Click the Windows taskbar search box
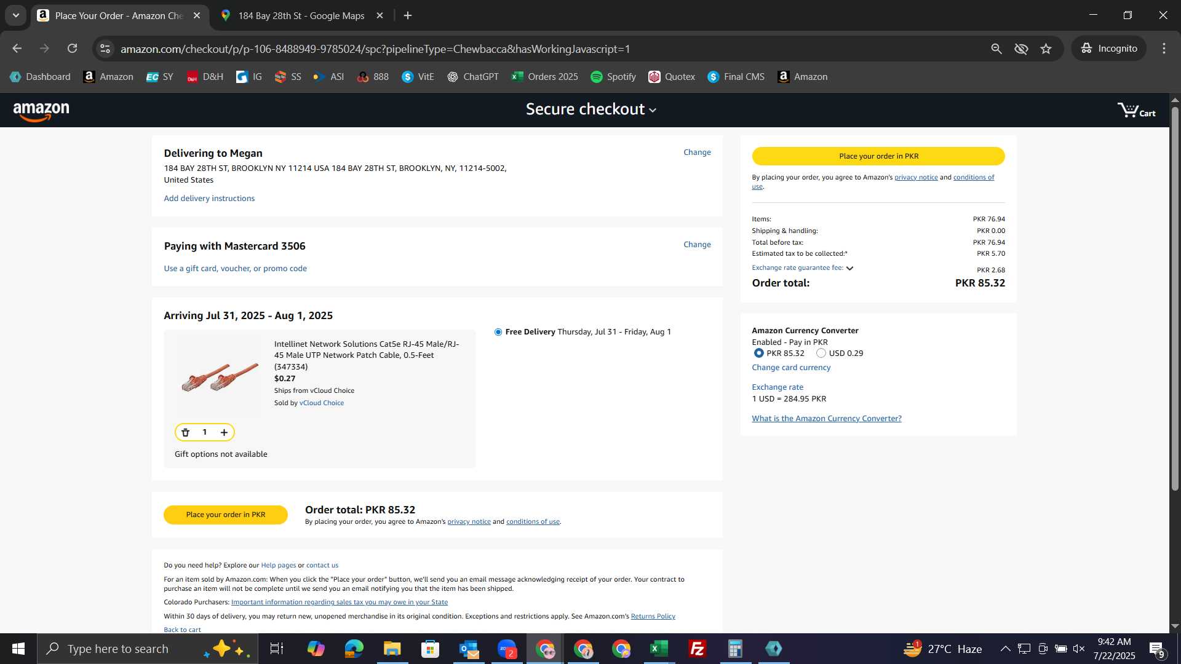This screenshot has height=664, width=1181. tap(148, 649)
